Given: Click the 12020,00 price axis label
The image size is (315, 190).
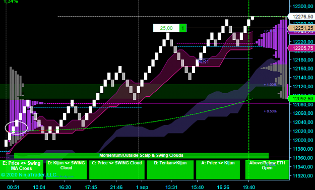Looking at the screenshot, I should point(303,131).
